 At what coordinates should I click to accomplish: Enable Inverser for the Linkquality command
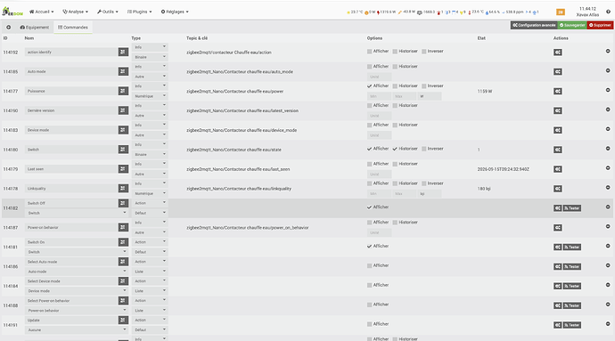pyautogui.click(x=424, y=183)
